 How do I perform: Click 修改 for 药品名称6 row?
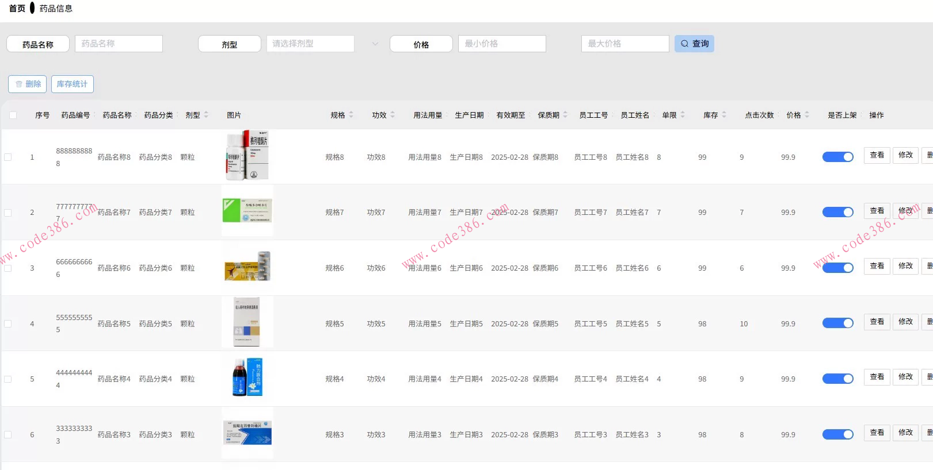pos(905,266)
